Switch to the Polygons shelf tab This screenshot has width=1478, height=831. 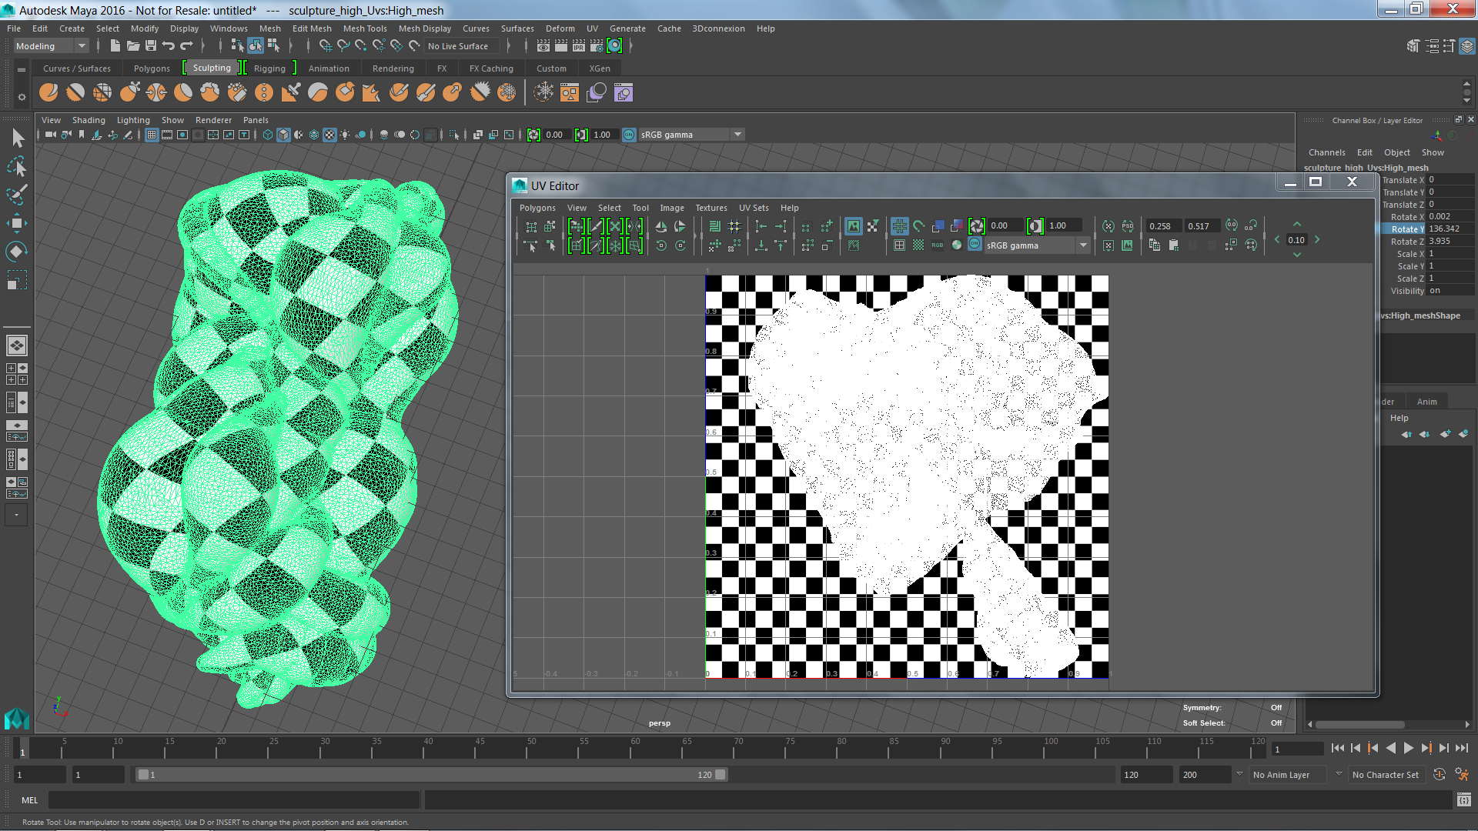tap(152, 68)
